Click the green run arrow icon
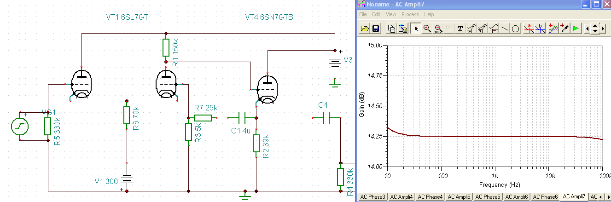This screenshot has width=611, height=202. [576, 29]
